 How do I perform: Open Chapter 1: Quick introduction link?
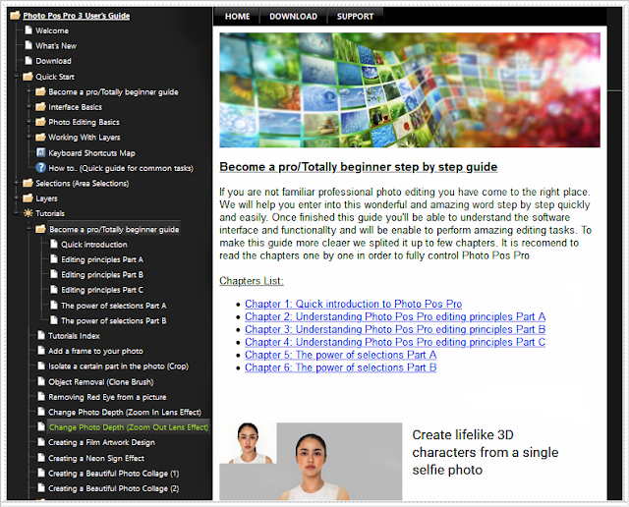click(x=354, y=304)
